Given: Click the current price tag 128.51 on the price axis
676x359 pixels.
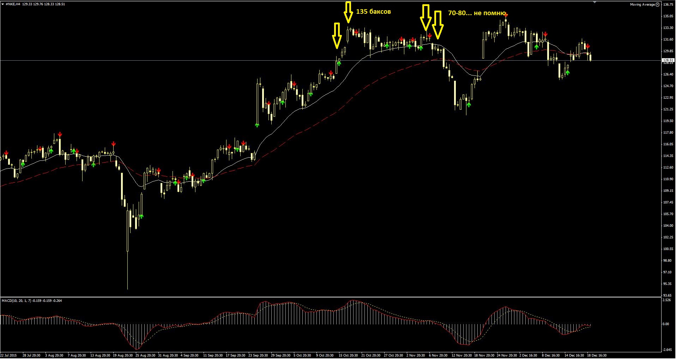Looking at the screenshot, I should pyautogui.click(x=668, y=60).
